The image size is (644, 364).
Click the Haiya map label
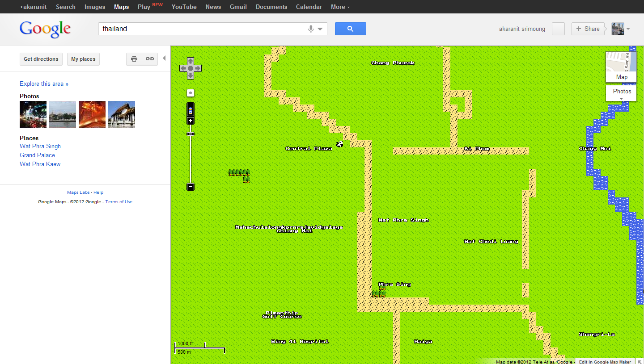423,342
